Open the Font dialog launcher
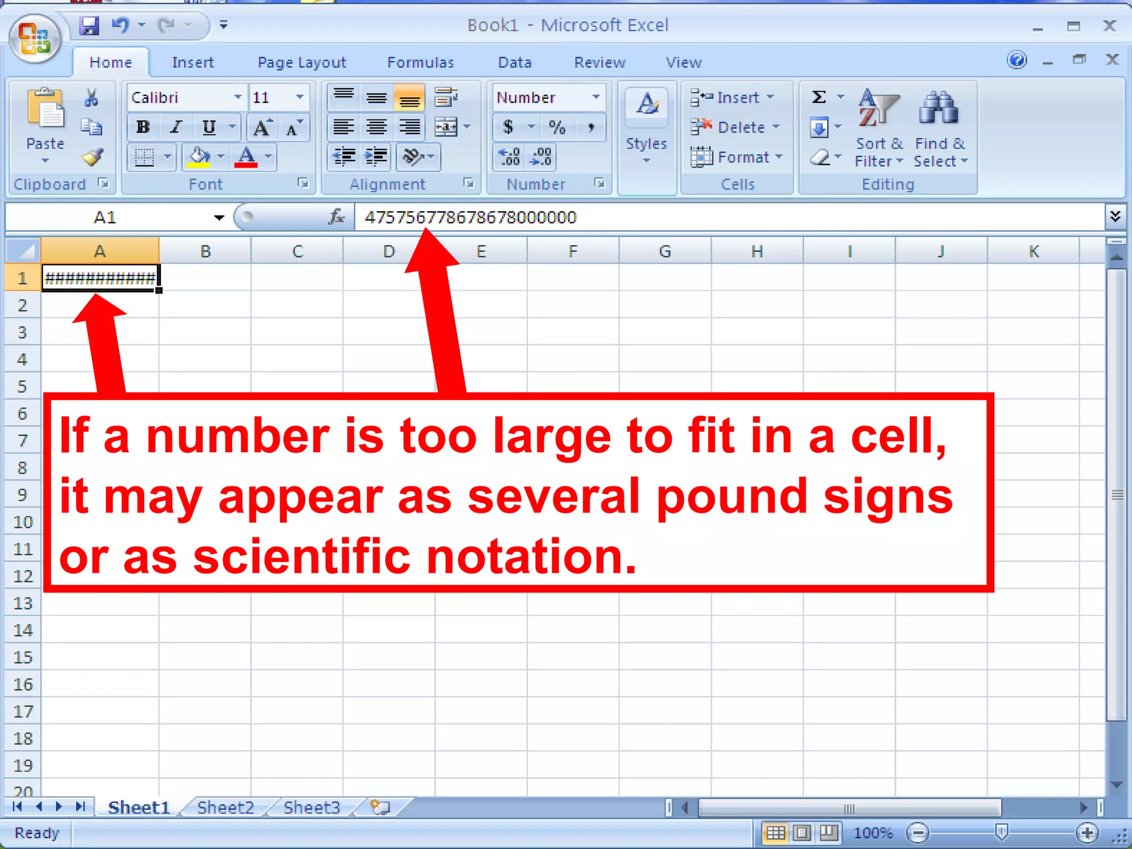Screen dimensions: 1132x849 tap(303, 183)
